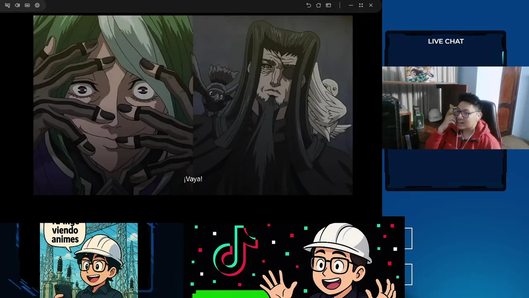Go home using the house icon
This screenshot has width=529, height=298.
(318, 5)
